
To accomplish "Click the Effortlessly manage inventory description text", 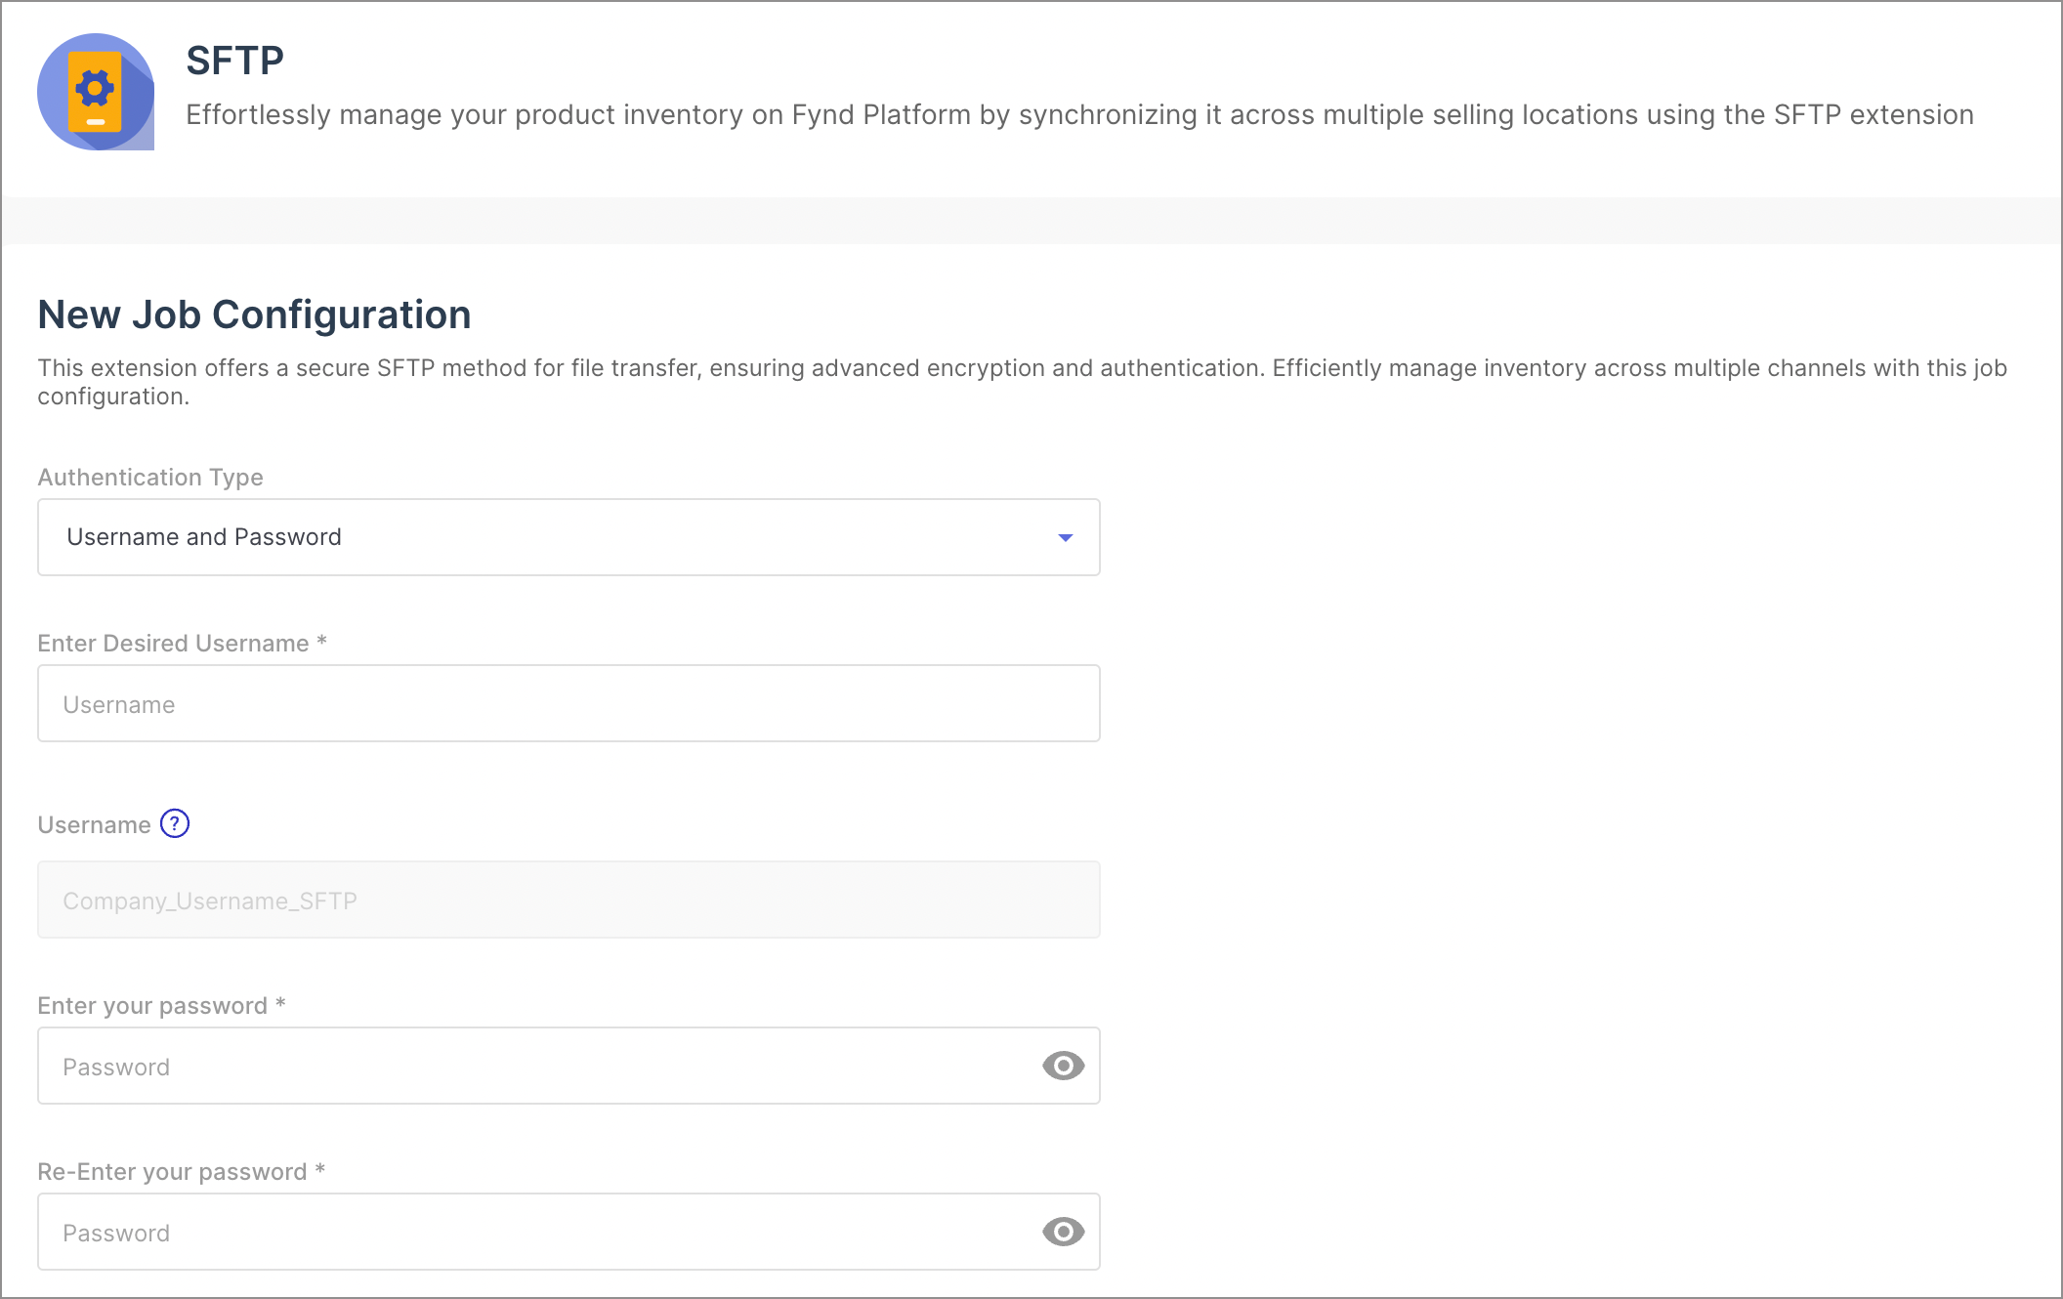I will (1079, 115).
